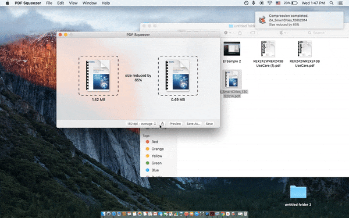Open the PDF Squeezer application menu
Image resolution: width=349 pixels, height=218 pixels.
(28, 3)
